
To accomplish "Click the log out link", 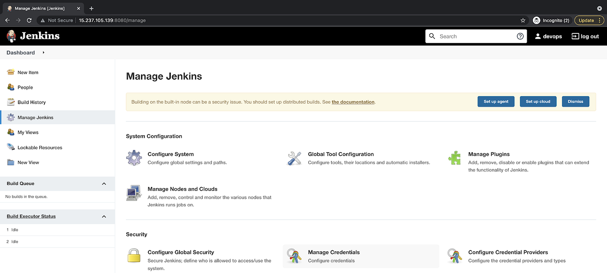I will coord(585,36).
